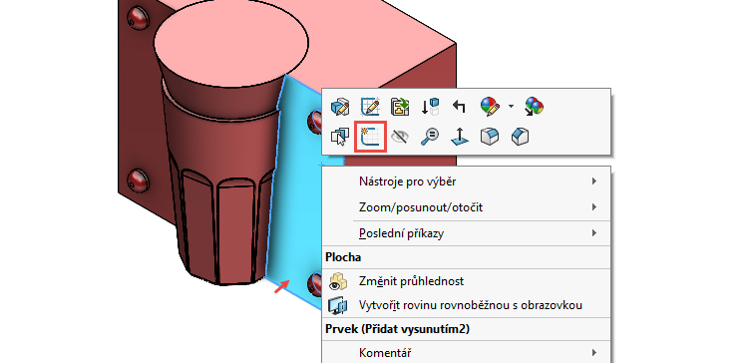Hide the selected item with the eye icon
Image resolution: width=748 pixels, height=363 pixels.
(400, 138)
